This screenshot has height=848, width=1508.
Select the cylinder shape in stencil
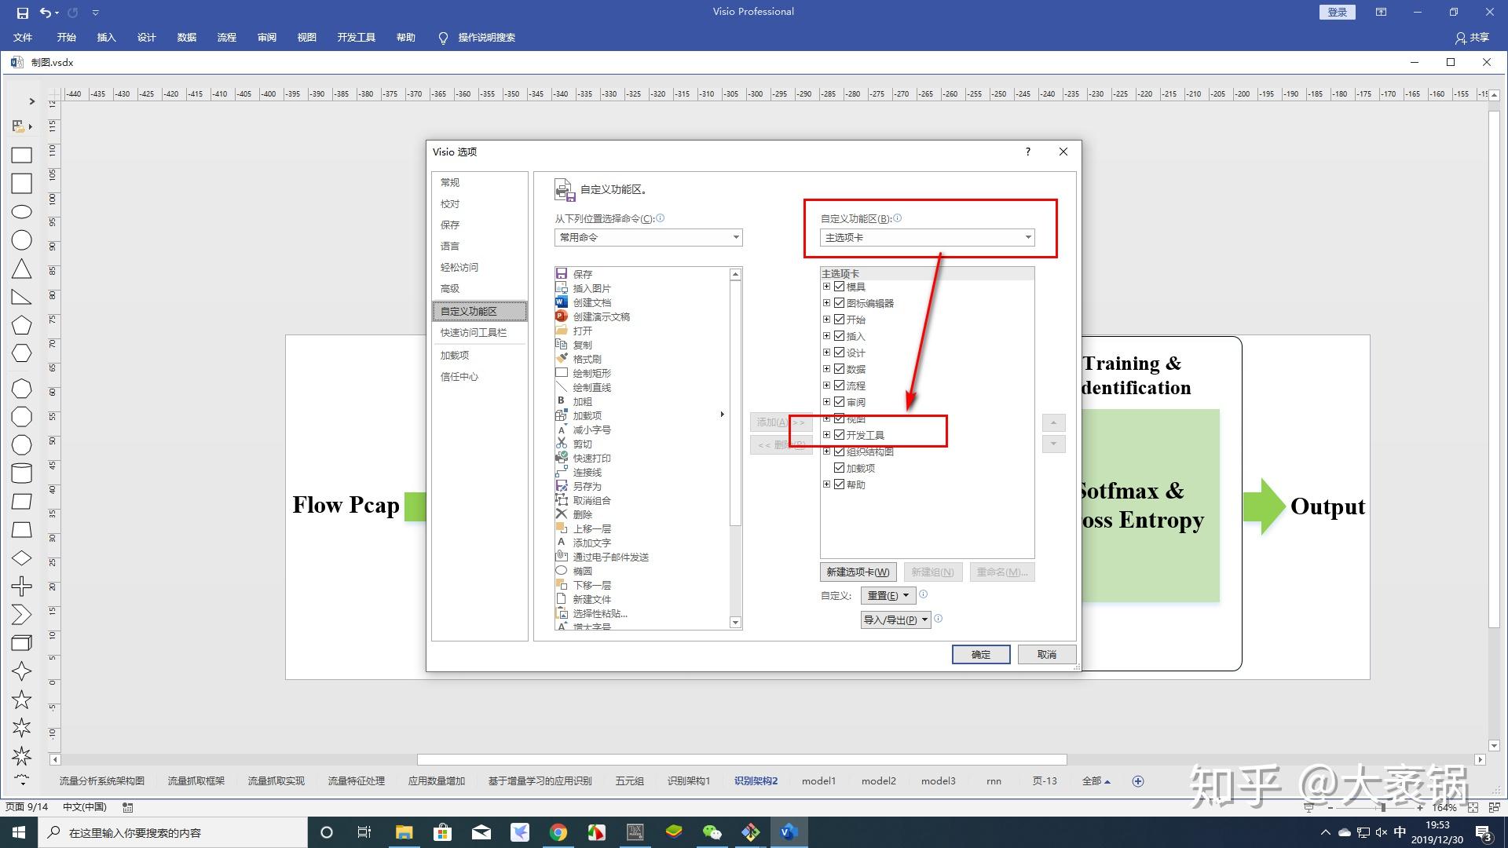tap(21, 473)
